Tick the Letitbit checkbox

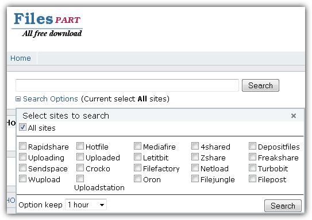point(137,157)
